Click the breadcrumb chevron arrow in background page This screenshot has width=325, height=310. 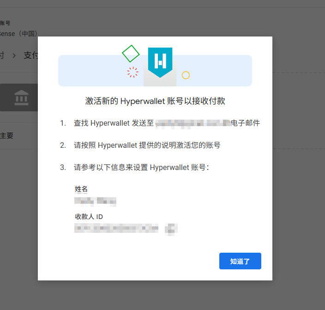[14, 55]
